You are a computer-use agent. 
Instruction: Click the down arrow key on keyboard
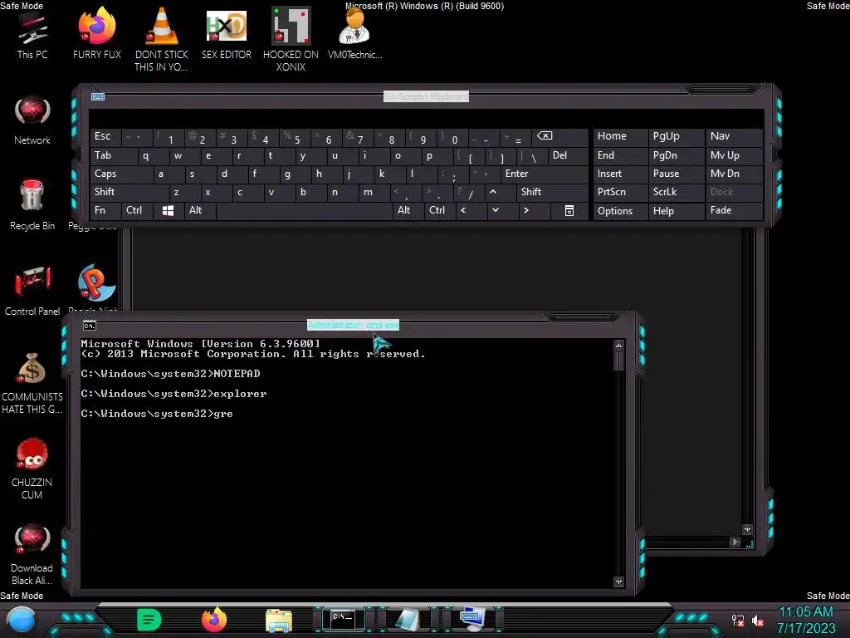tap(502, 210)
